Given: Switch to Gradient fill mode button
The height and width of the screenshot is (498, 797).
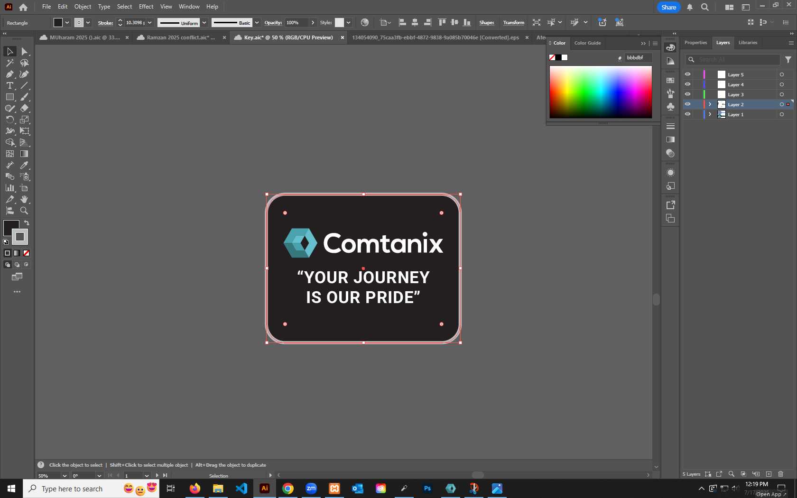Looking at the screenshot, I should (x=17, y=253).
